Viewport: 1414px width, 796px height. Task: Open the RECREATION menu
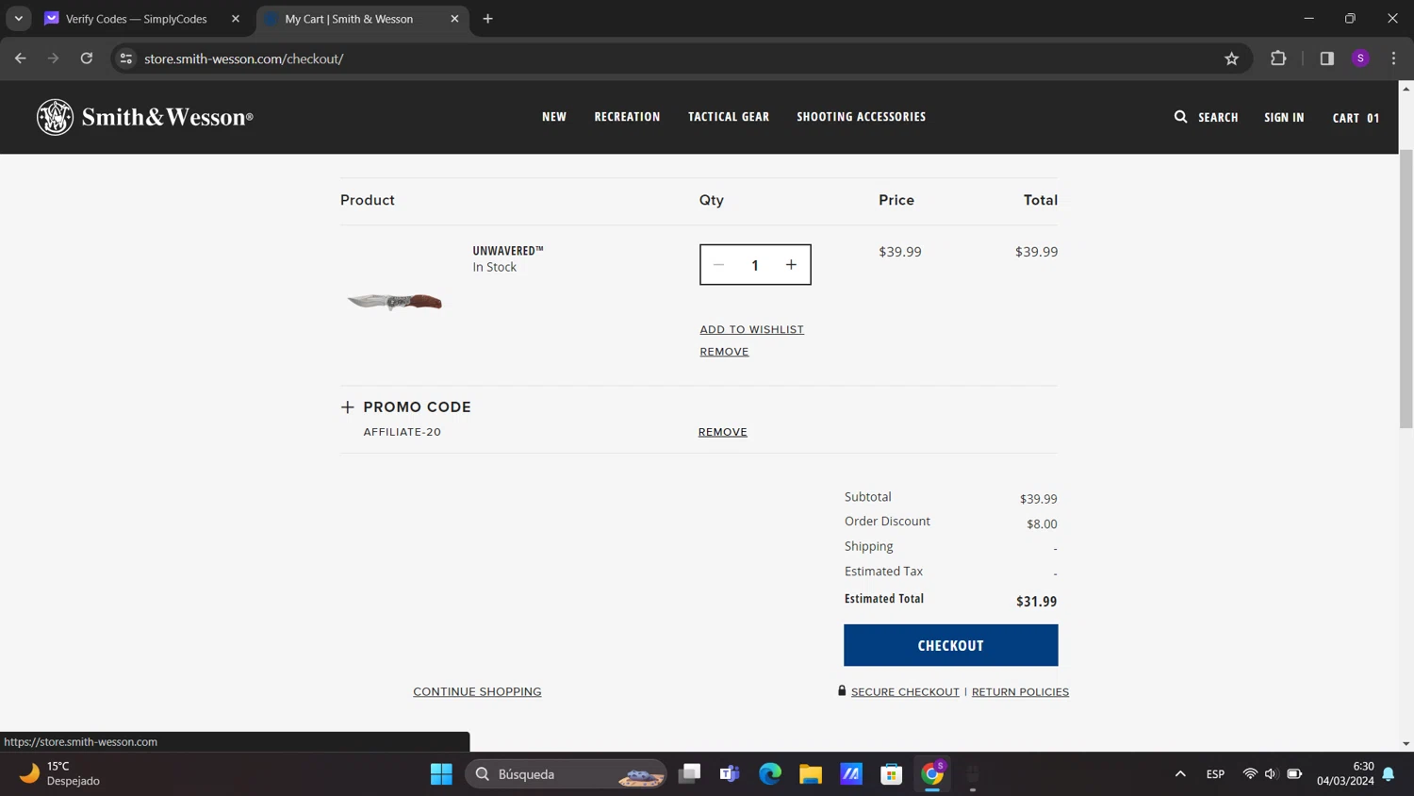pos(627,117)
